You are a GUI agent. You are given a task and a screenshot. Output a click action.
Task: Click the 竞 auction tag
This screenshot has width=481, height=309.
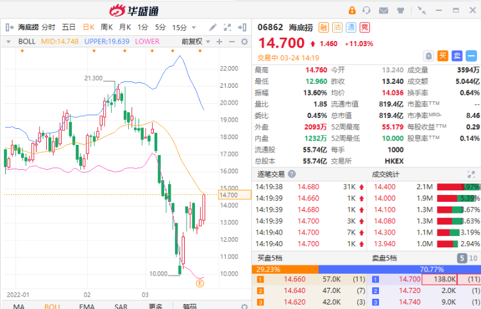(365, 28)
